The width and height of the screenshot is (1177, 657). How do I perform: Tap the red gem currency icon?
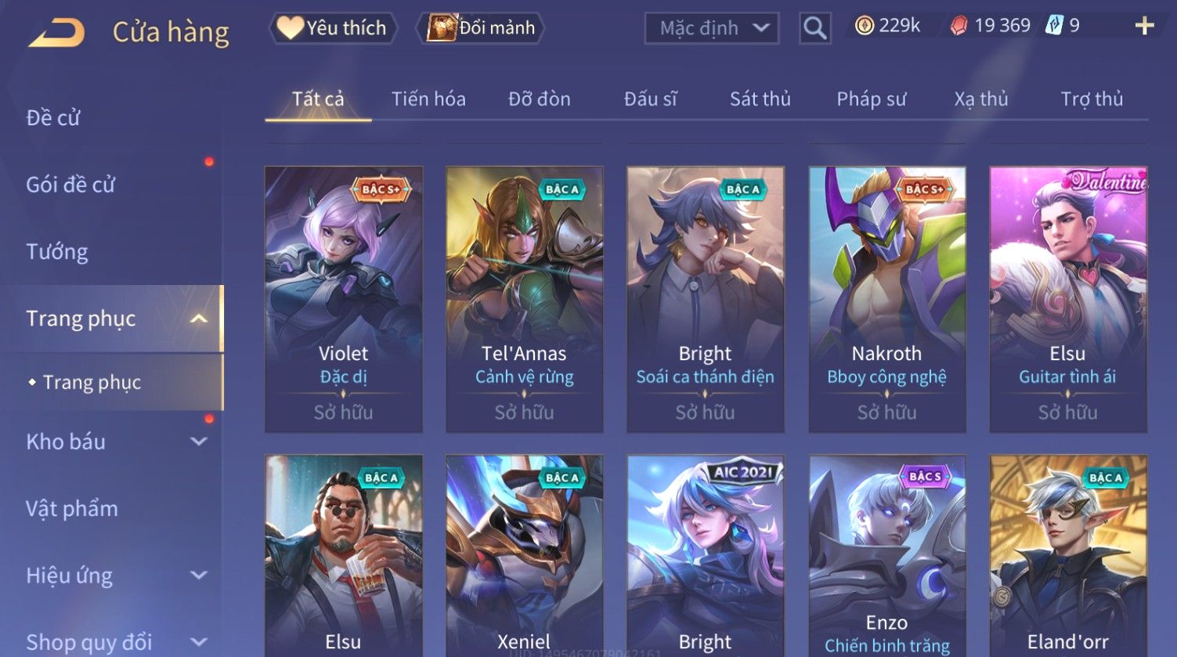[959, 27]
